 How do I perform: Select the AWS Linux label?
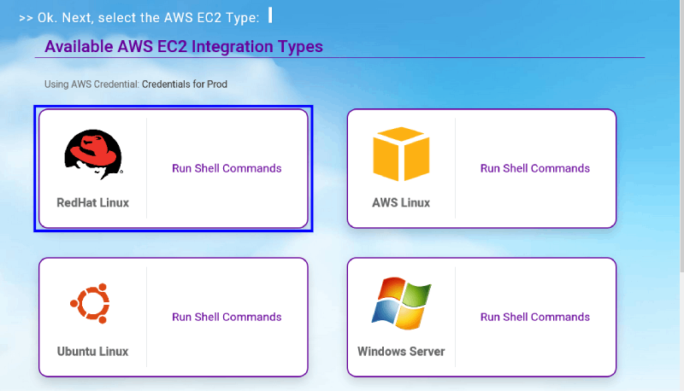point(401,203)
